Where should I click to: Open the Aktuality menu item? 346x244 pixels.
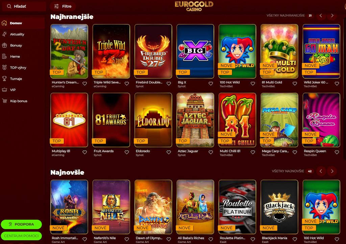point(17,34)
